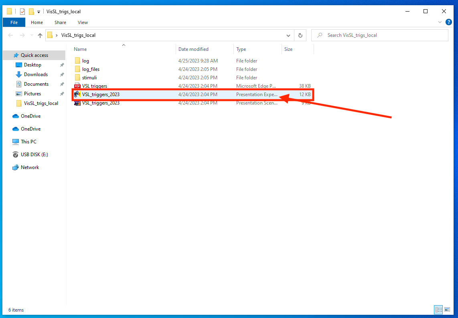Select the VSL_triggers_2023 Presentation Experiment file icon
Screen dimensions: 458x318
pos(77,94)
